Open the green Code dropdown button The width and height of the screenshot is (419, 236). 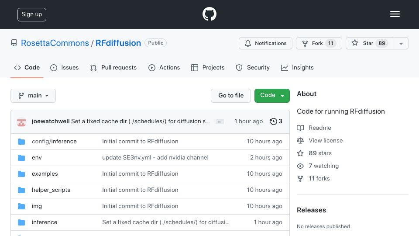[x=272, y=96]
